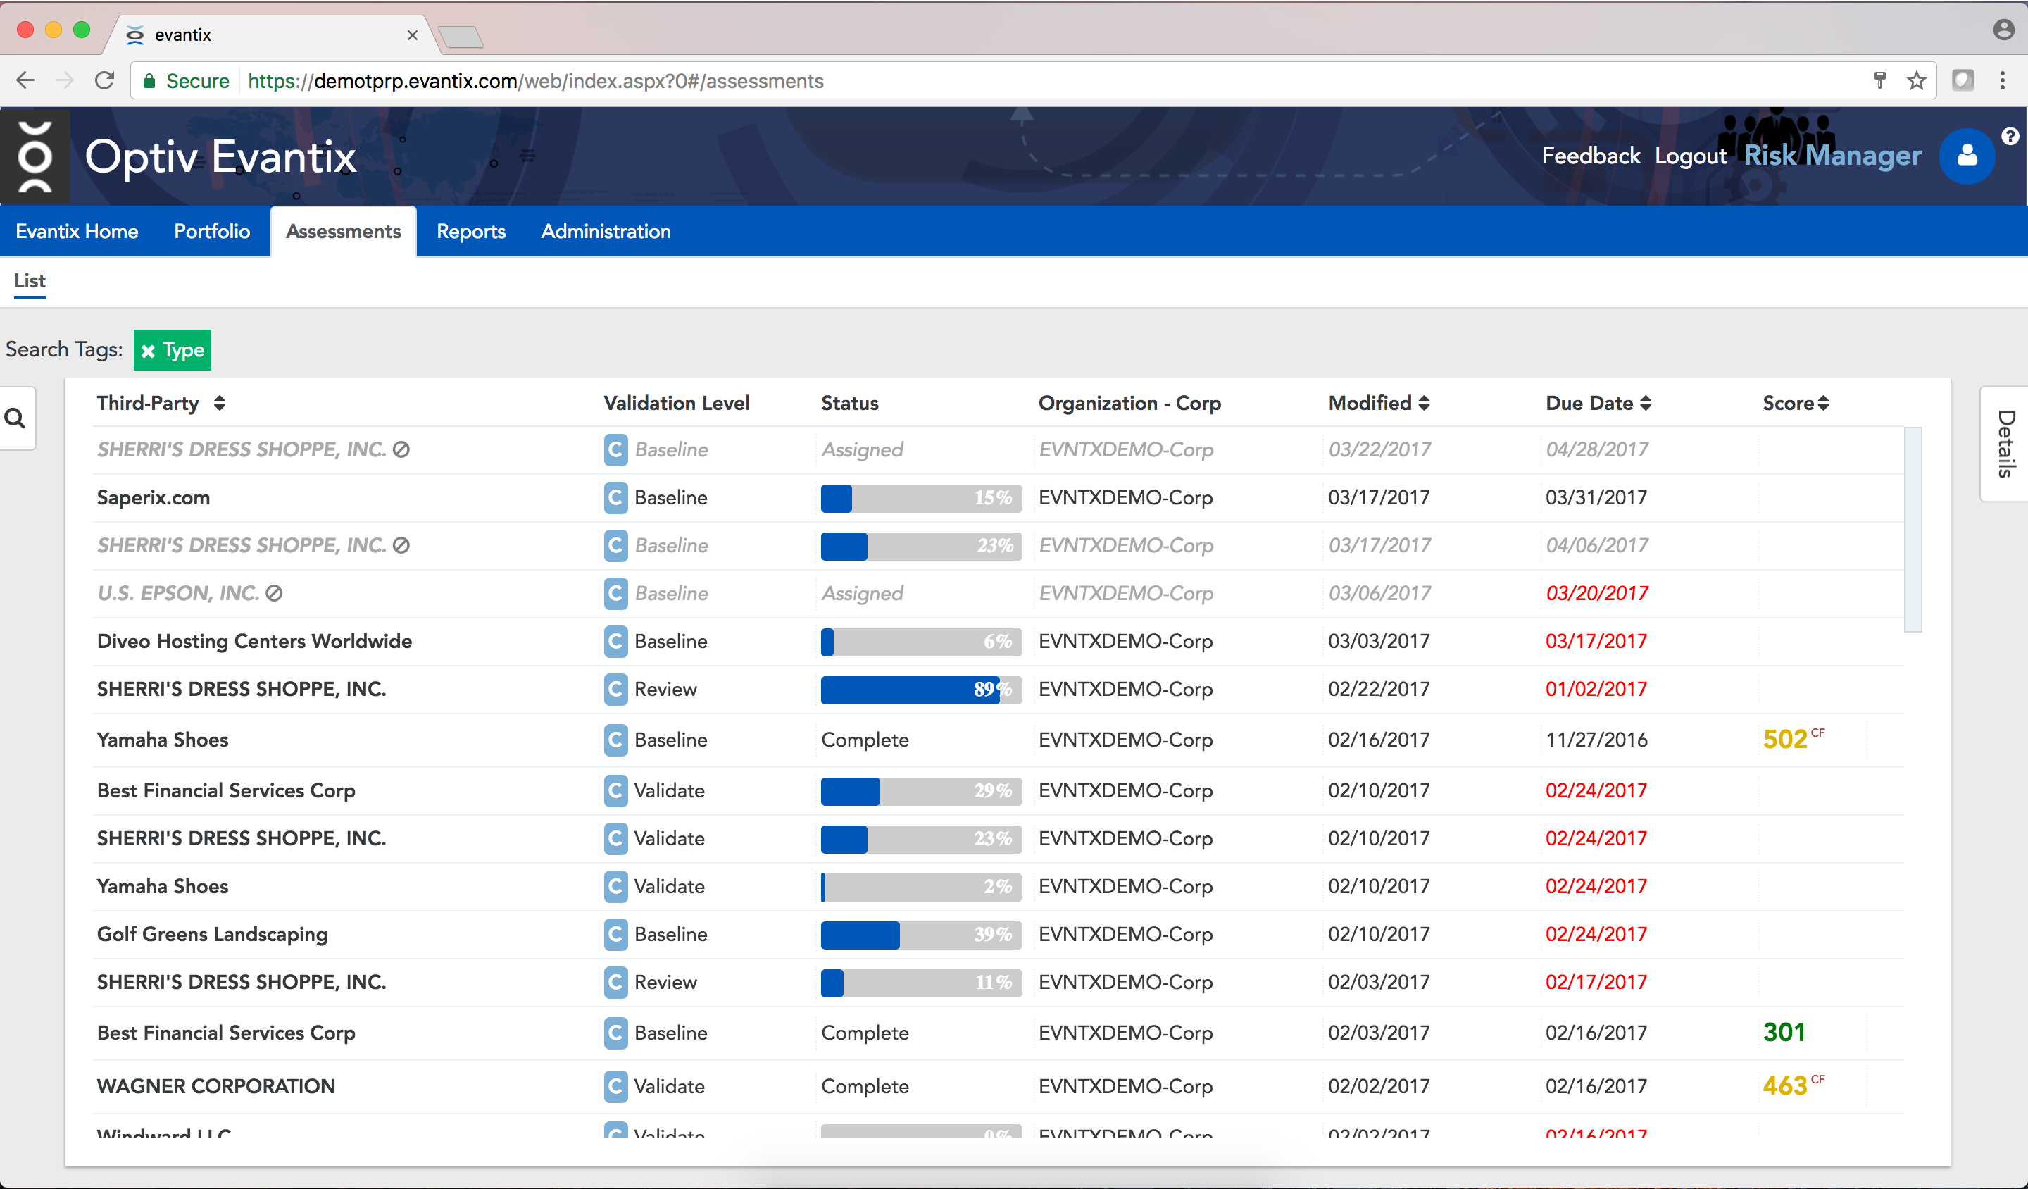
Task: Click Golf Greens Landscaping row name
Action: tap(213, 935)
